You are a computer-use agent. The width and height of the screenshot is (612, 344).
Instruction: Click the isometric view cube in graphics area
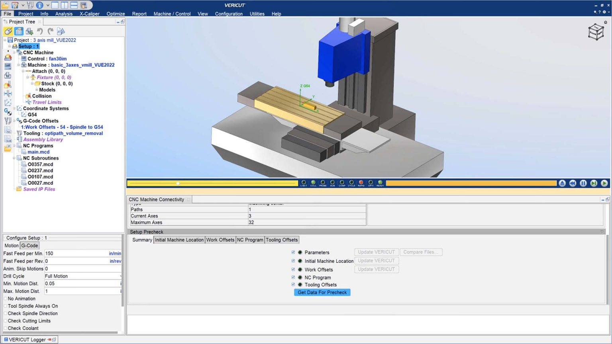[596, 33]
